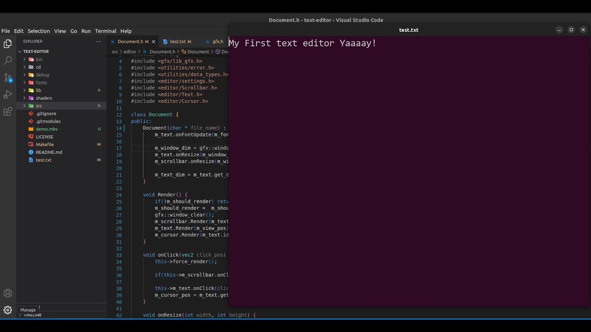Open Explorer views and more actions ellipsis
Viewport: 591px width, 332px height.
98,41
